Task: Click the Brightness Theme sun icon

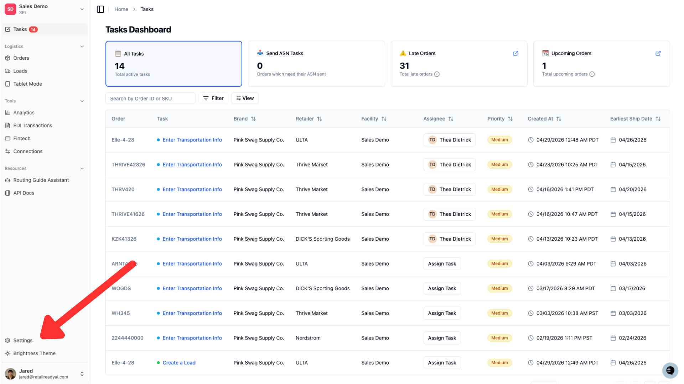Action: [7, 353]
